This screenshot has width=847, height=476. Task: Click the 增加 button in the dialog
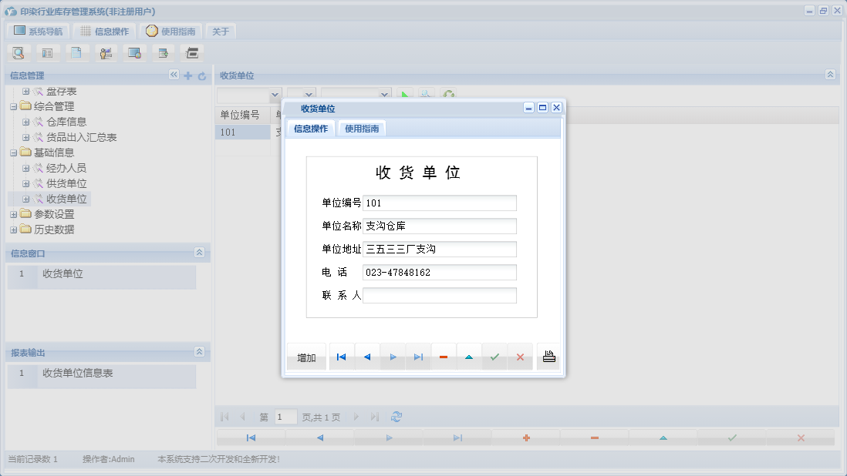click(305, 356)
